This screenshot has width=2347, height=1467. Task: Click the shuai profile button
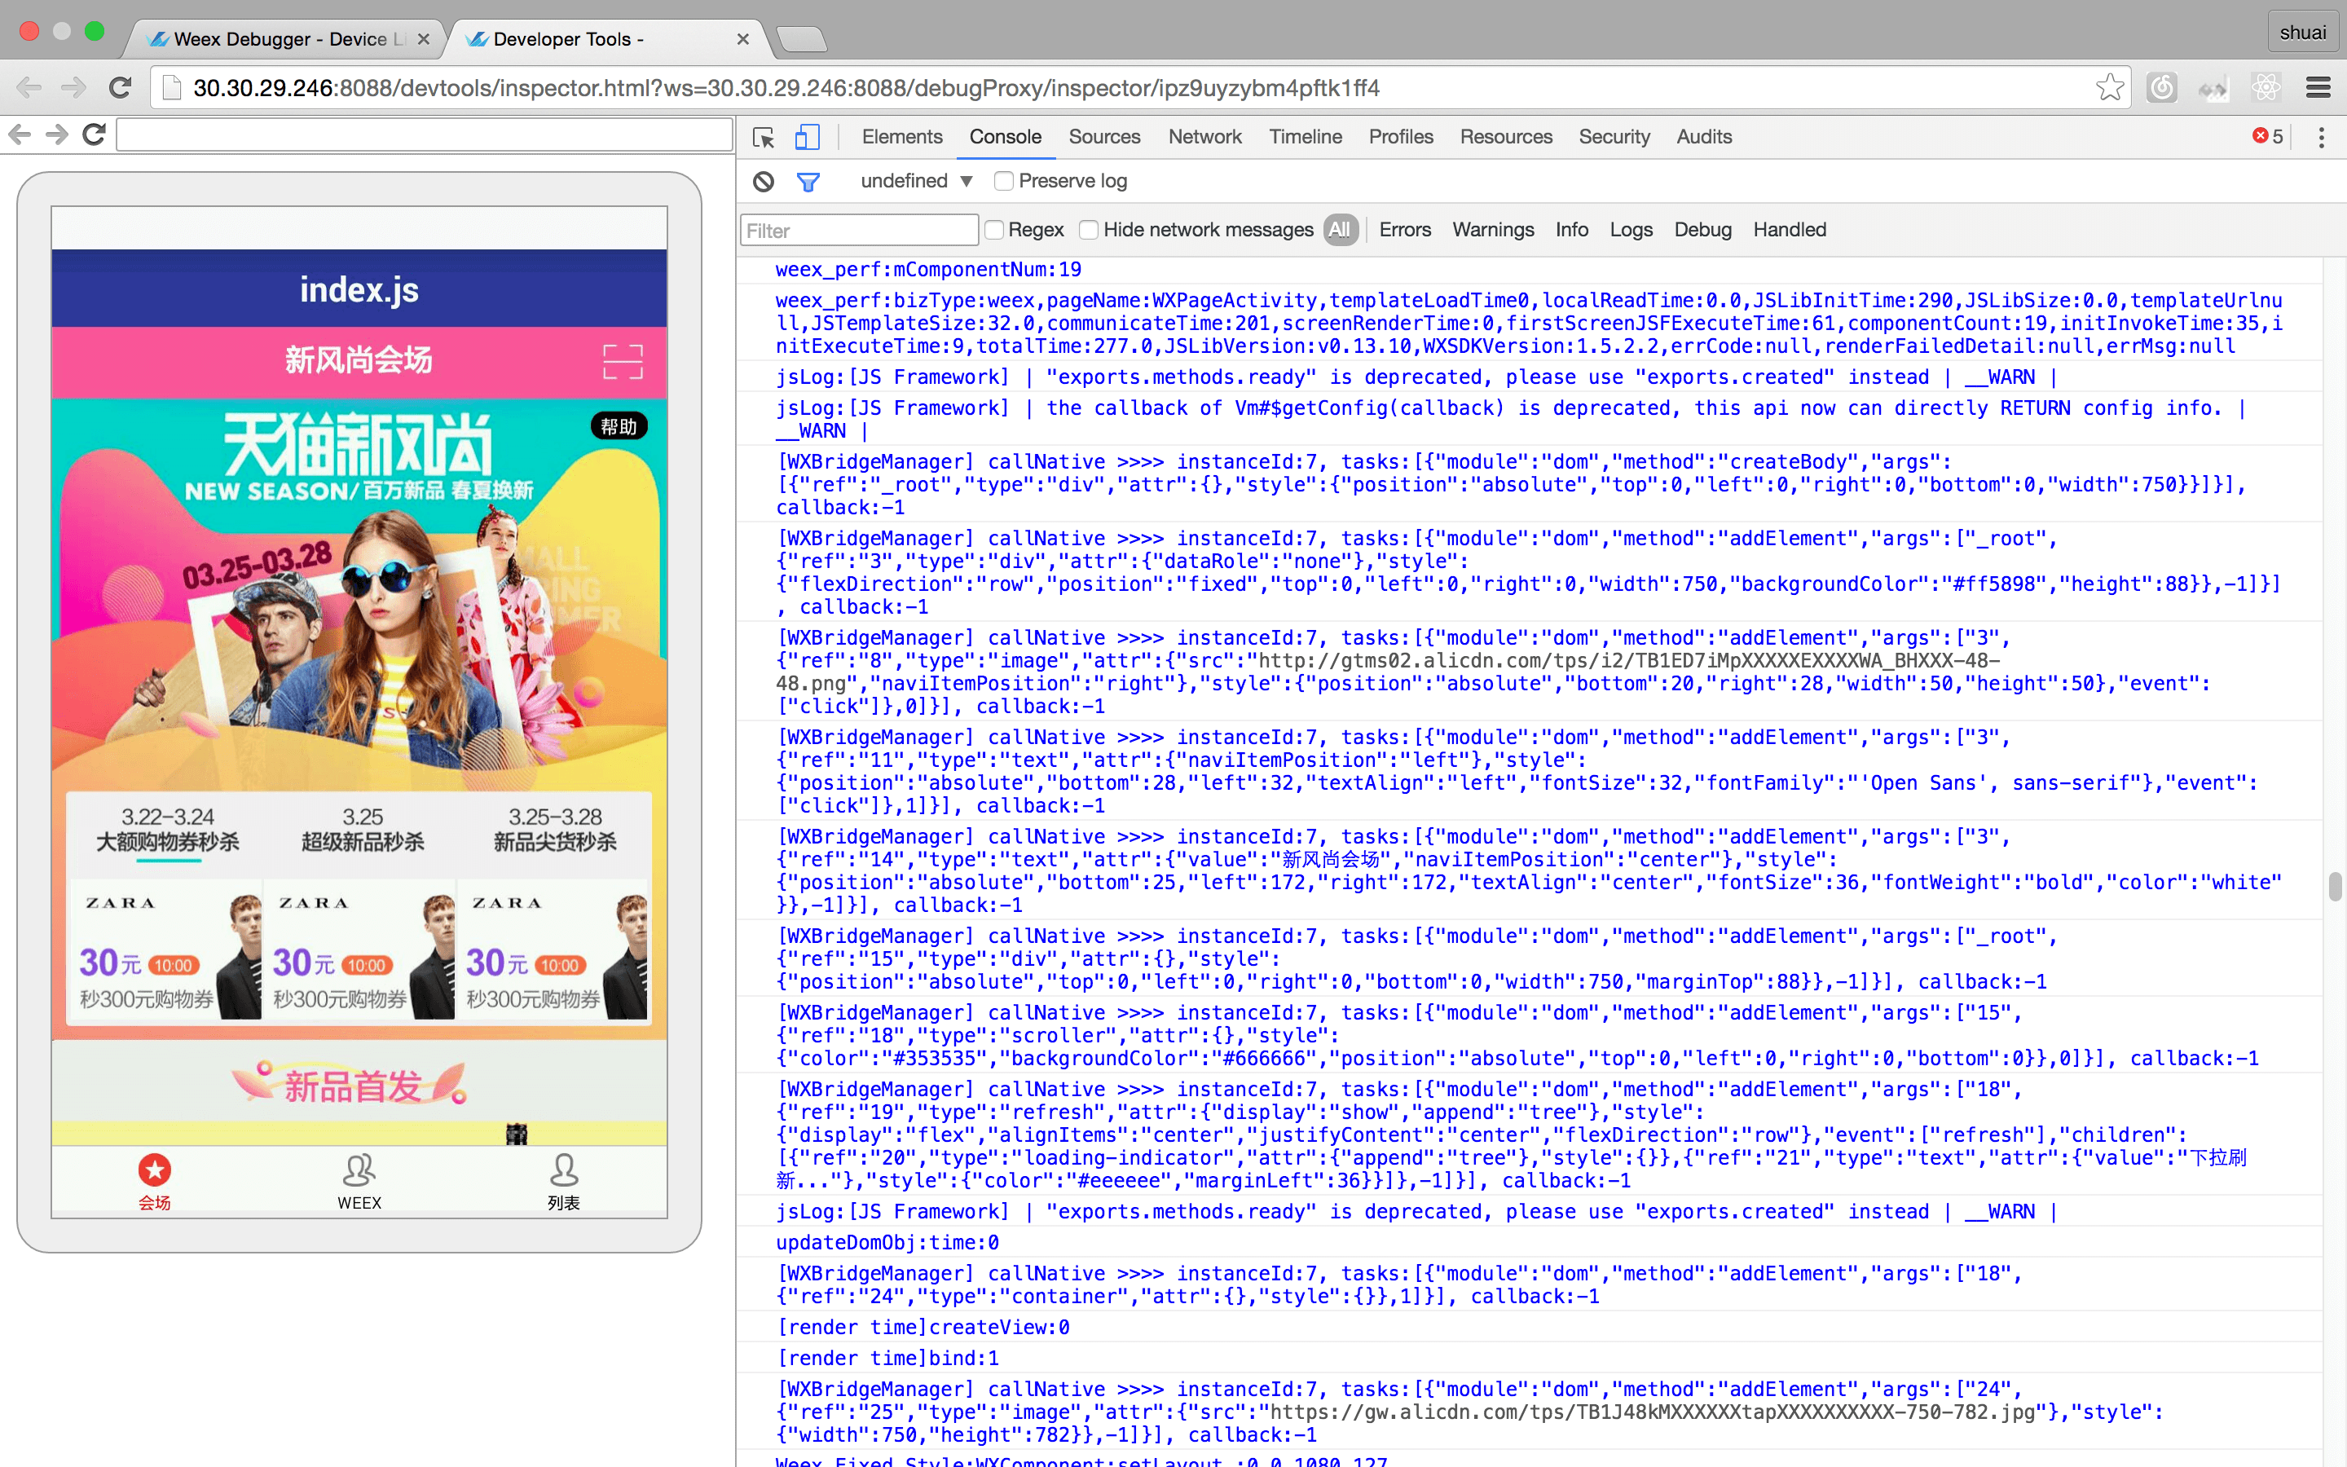[2301, 33]
